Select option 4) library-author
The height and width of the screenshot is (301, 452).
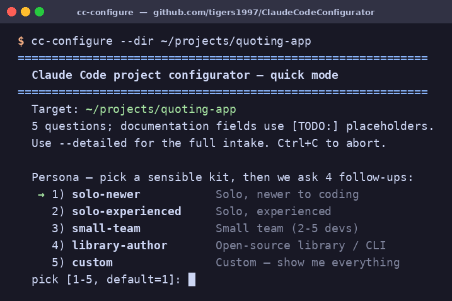tap(110, 245)
